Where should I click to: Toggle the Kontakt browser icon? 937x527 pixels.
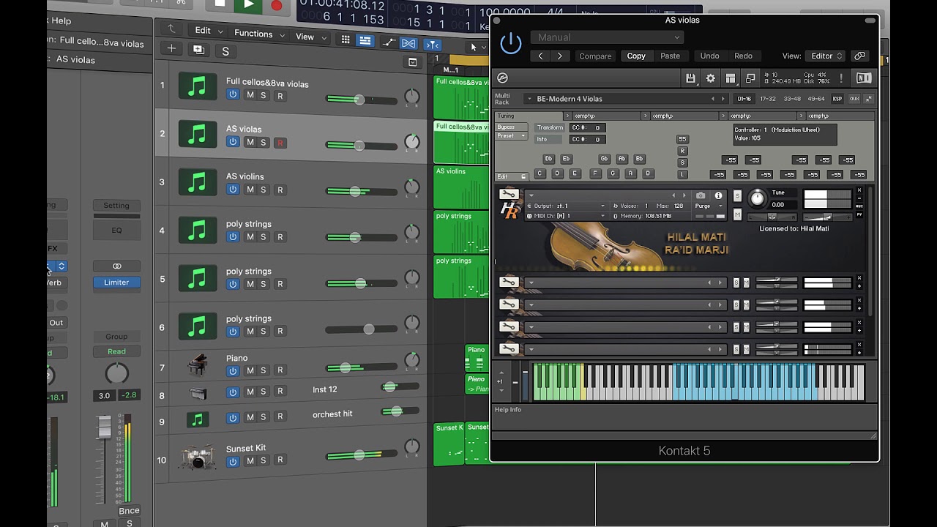(x=502, y=78)
